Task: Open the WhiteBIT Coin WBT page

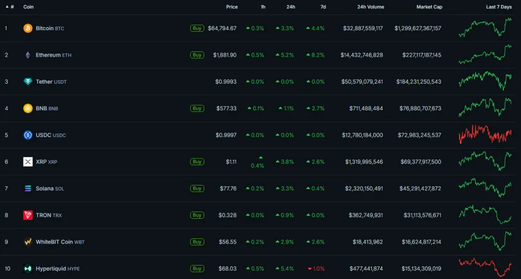Action: (60, 242)
